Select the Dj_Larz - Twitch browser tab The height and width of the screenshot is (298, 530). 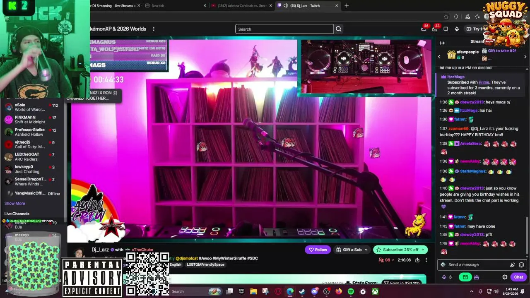308,6
